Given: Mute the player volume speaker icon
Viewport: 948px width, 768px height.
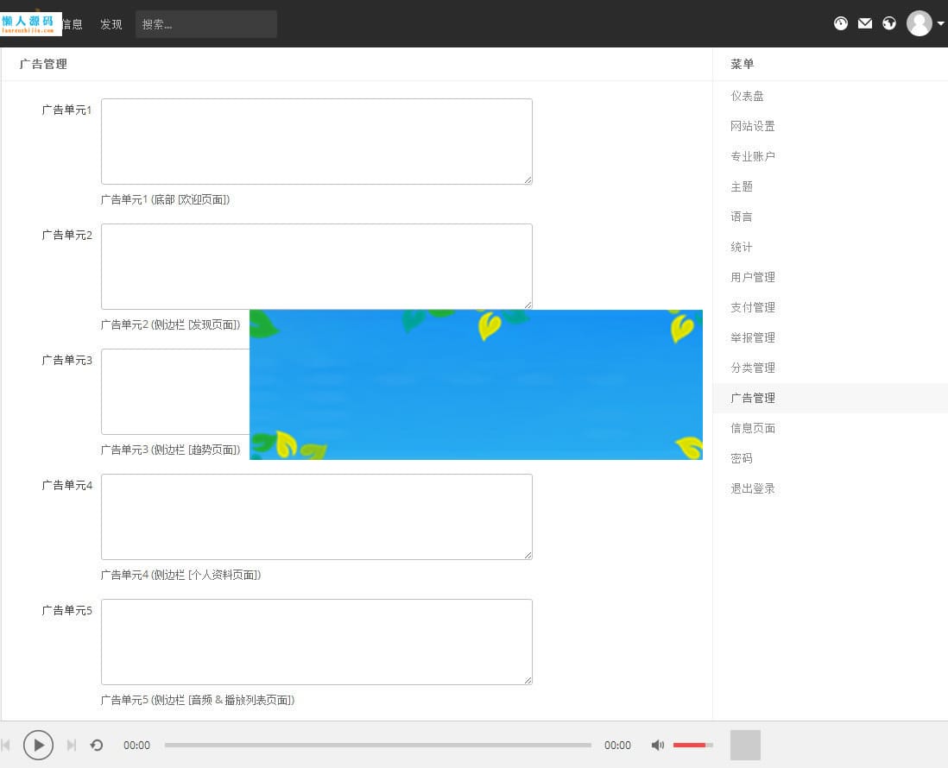Looking at the screenshot, I should 658,745.
